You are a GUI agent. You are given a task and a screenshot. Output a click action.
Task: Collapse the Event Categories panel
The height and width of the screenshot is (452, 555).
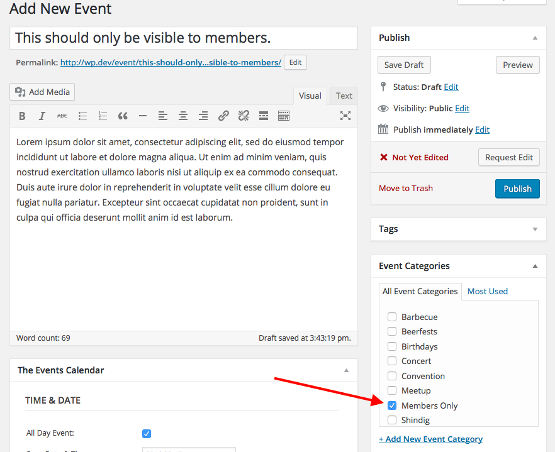coord(535,266)
